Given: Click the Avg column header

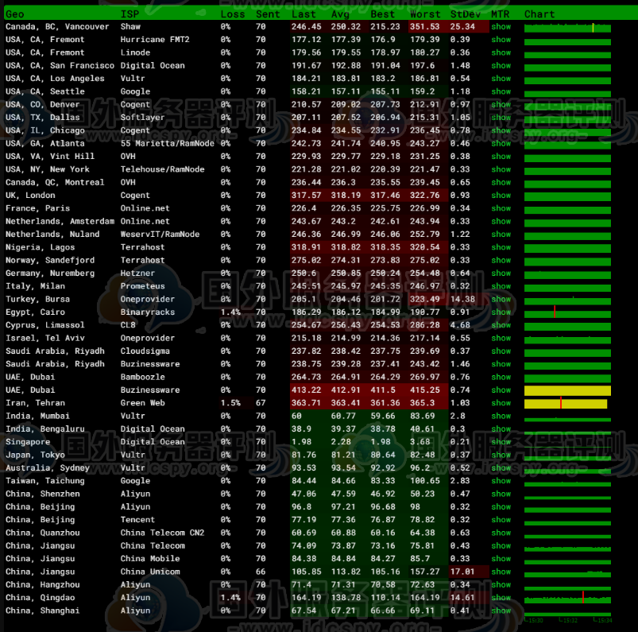Looking at the screenshot, I should tap(340, 14).
